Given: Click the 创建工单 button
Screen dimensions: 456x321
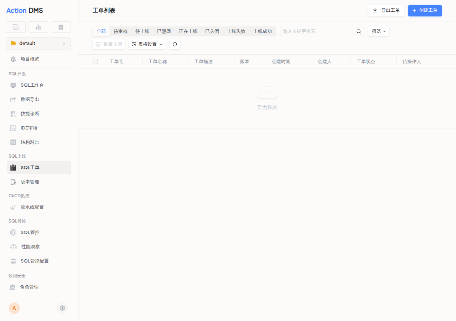Looking at the screenshot, I should (425, 10).
